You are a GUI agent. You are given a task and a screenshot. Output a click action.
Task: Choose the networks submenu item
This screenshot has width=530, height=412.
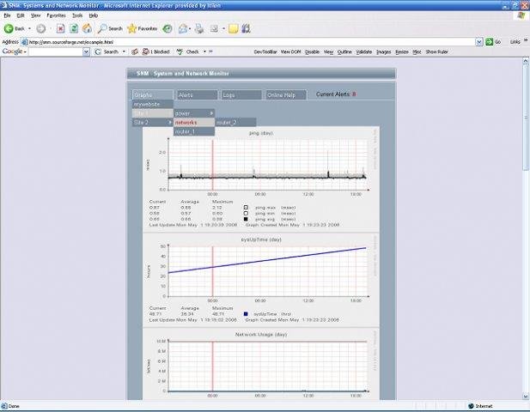pos(194,123)
